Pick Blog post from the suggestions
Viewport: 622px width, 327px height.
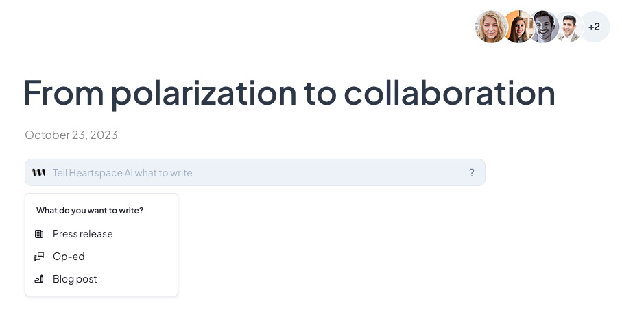pyautogui.click(x=75, y=279)
